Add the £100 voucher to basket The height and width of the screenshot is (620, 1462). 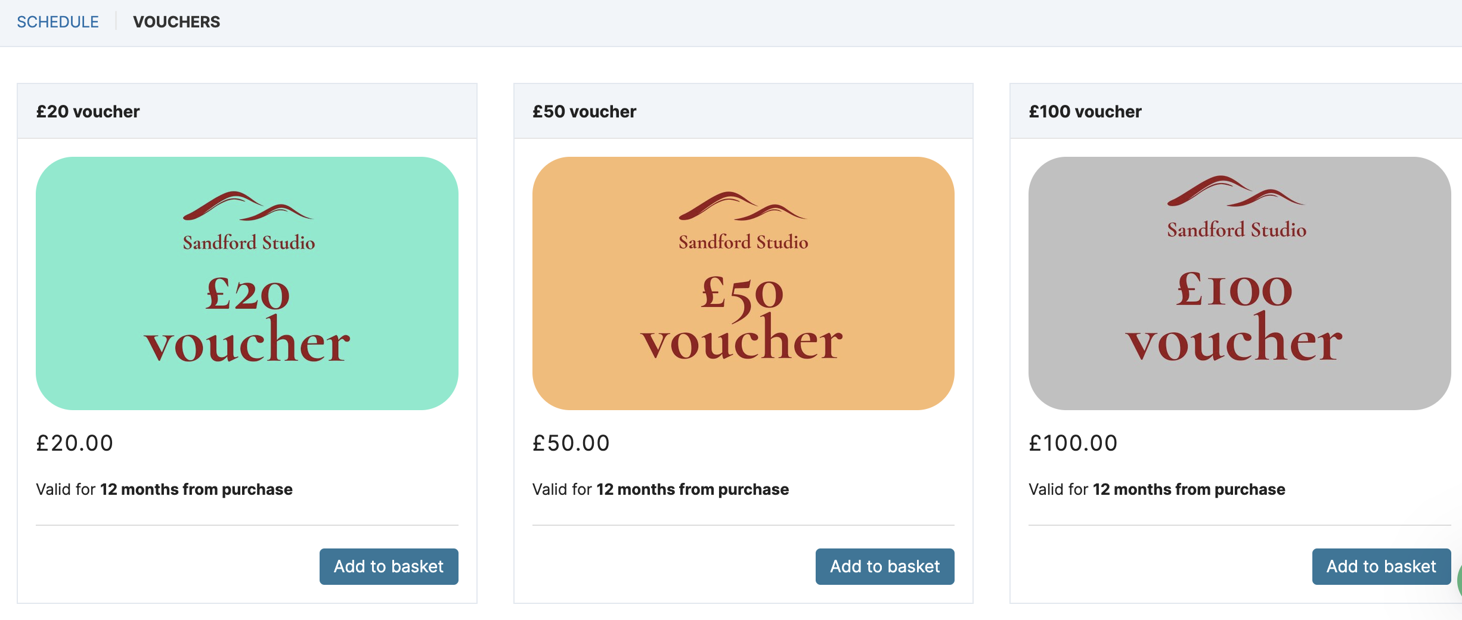pos(1381,566)
